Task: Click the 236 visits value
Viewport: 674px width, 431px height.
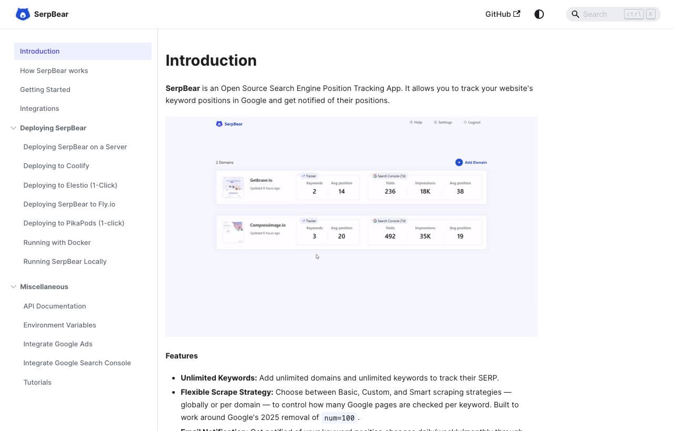Action: (390, 191)
